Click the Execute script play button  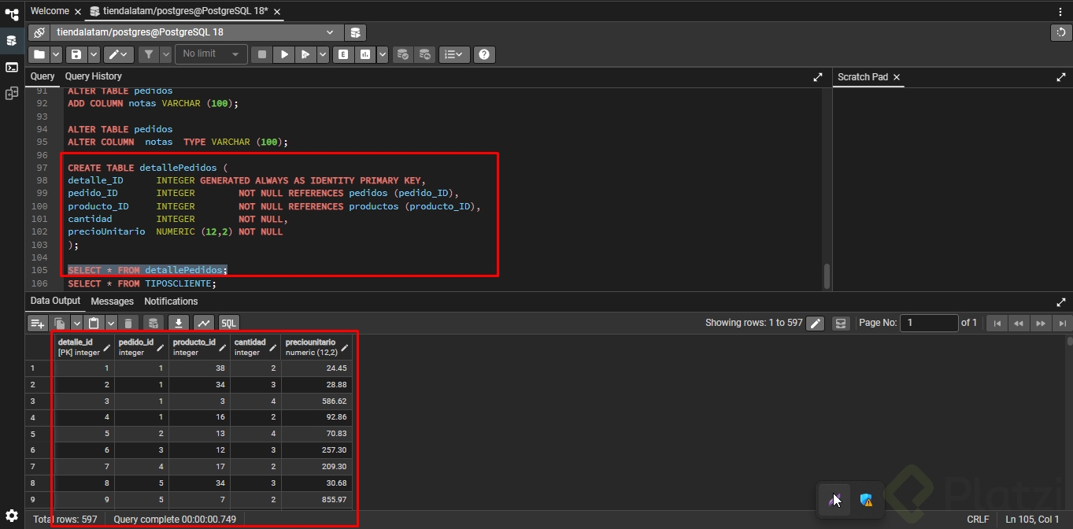[x=284, y=54]
